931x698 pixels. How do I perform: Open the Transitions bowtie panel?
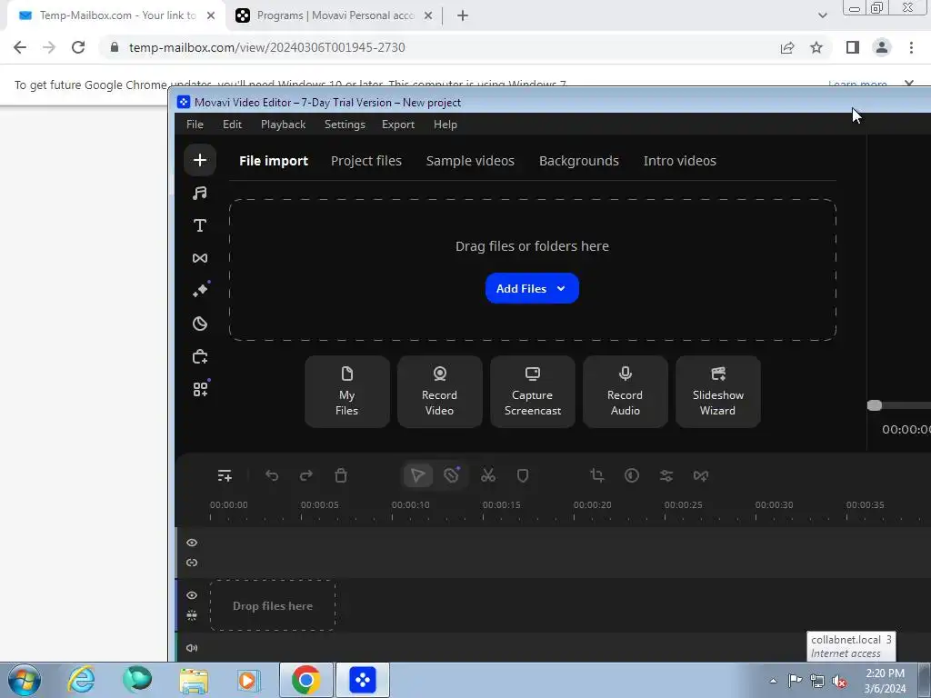(200, 258)
